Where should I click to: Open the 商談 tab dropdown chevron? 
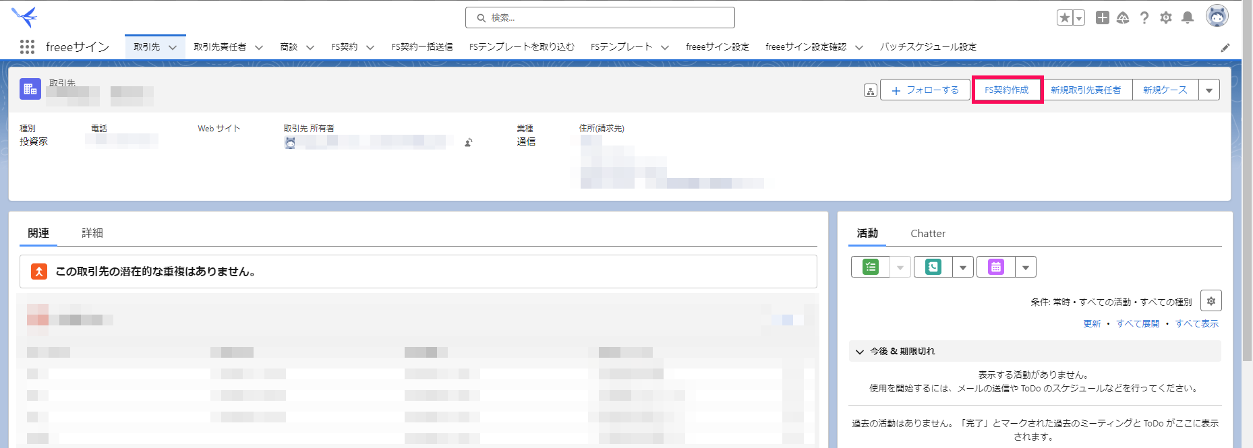tap(310, 47)
